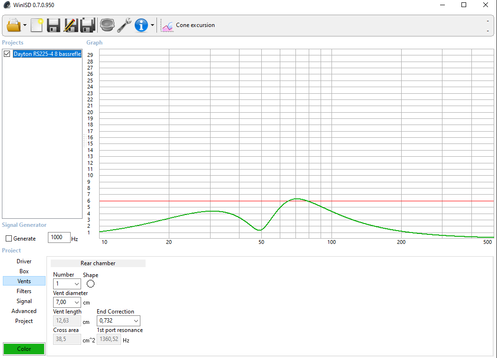
Task: Expand the info icon dropdown arrow
Action: point(152,25)
